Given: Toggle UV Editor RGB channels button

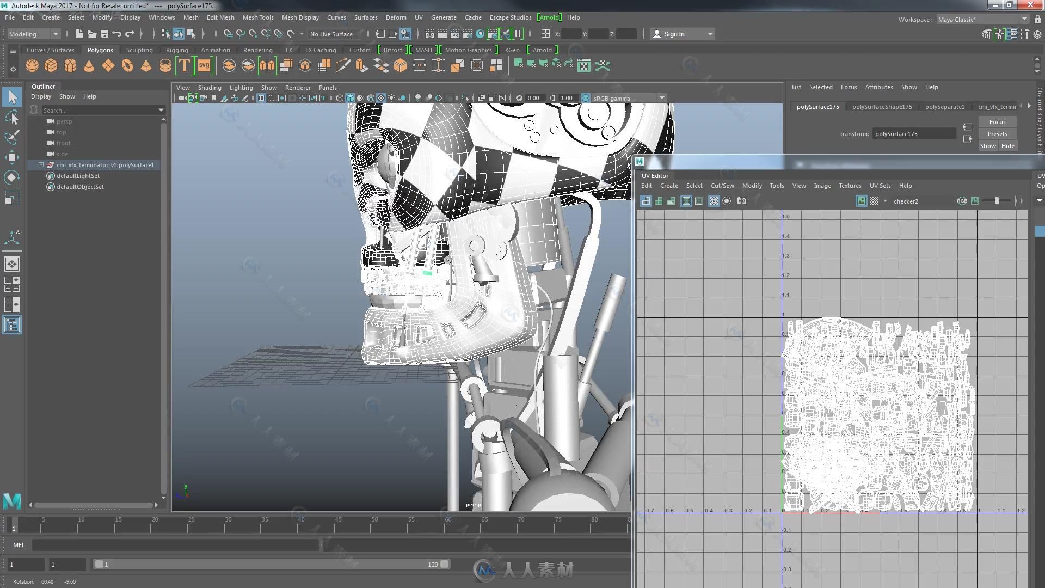Looking at the screenshot, I should [x=962, y=201].
